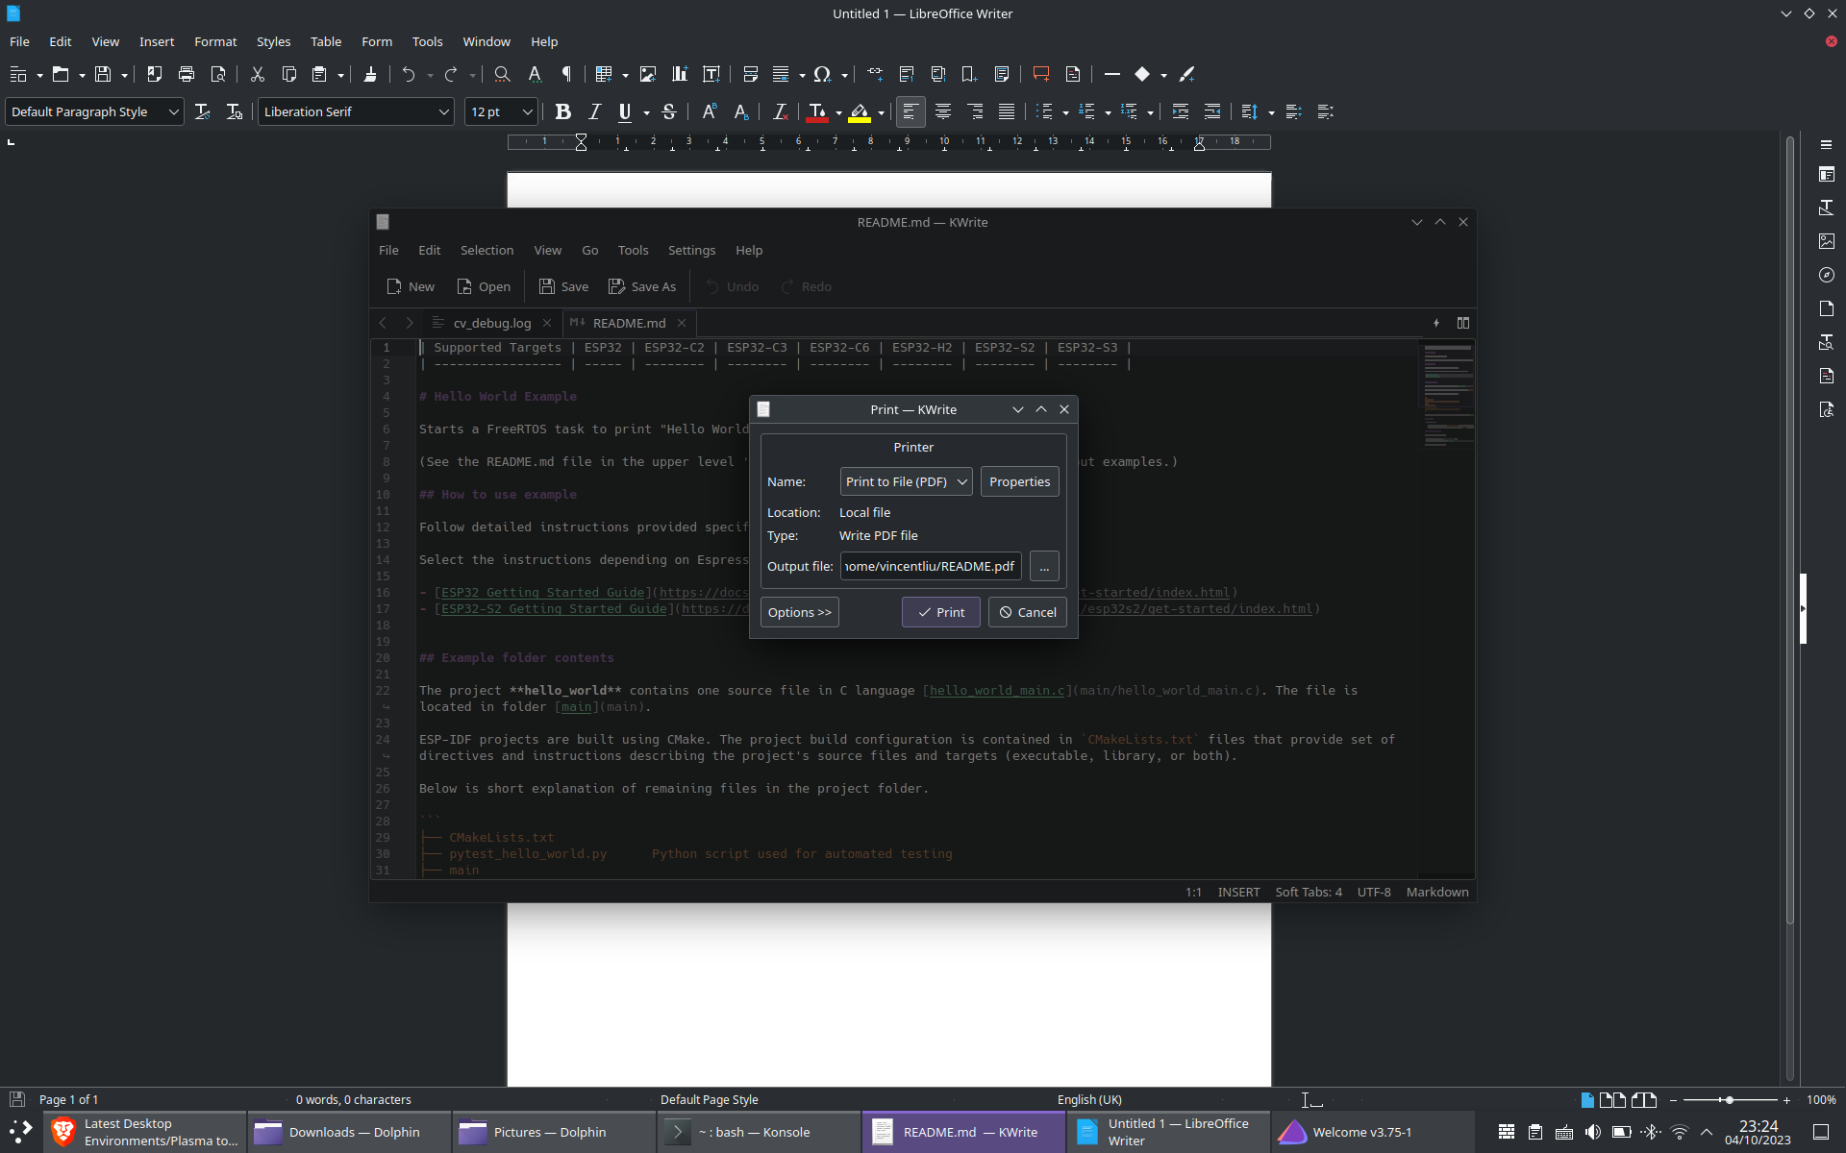Viewport: 1846px width, 1153px height.
Task: Open the Selection menu in KWrite
Action: 486,250
